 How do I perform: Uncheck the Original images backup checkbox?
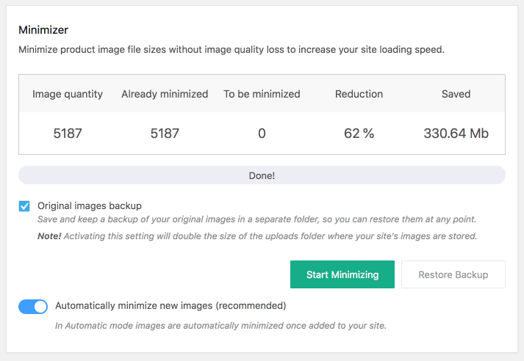24,206
